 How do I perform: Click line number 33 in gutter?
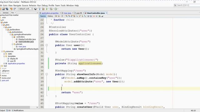coord(42,60)
